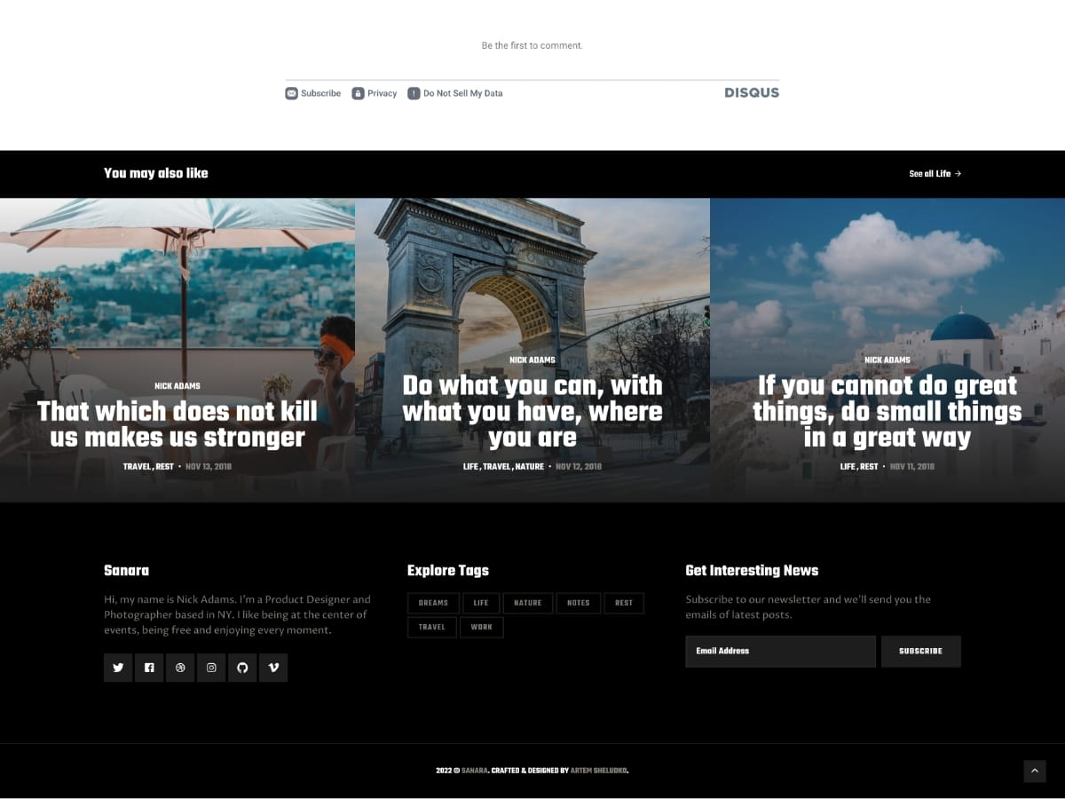
Task: Open the Instagram profile icon
Action: click(211, 668)
